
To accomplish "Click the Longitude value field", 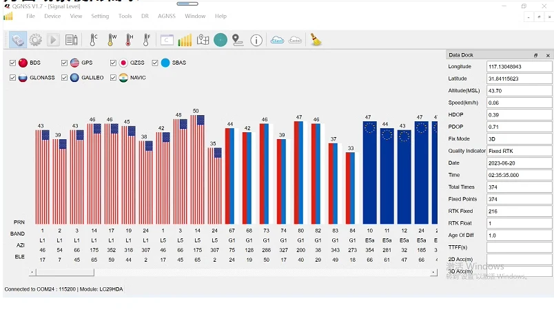I will point(519,67).
